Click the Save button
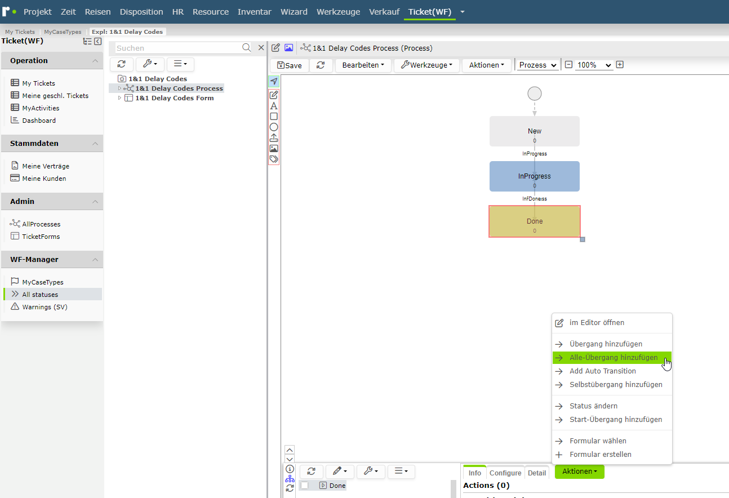 290,65
